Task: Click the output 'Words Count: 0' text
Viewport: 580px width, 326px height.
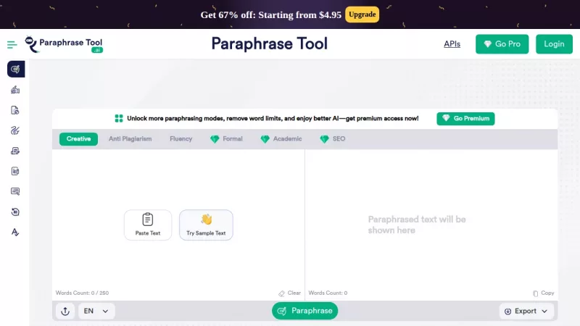Action: [328, 293]
